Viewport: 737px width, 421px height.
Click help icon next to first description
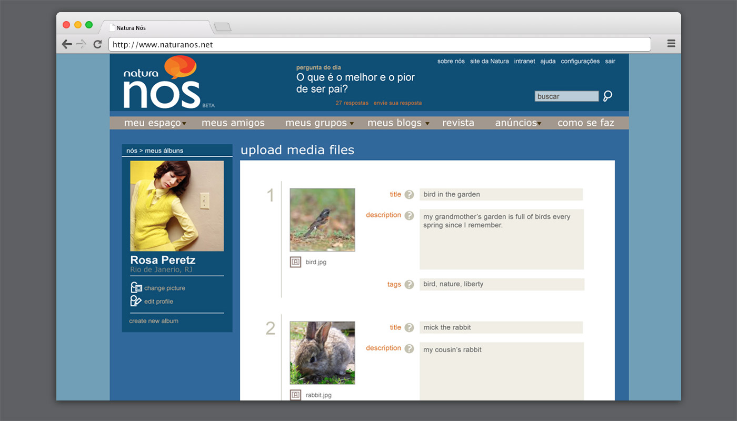[409, 215]
